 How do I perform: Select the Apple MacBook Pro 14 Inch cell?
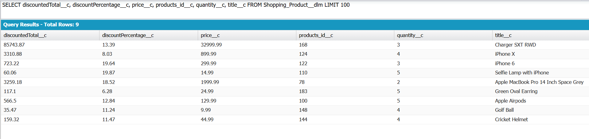[x=539, y=82]
